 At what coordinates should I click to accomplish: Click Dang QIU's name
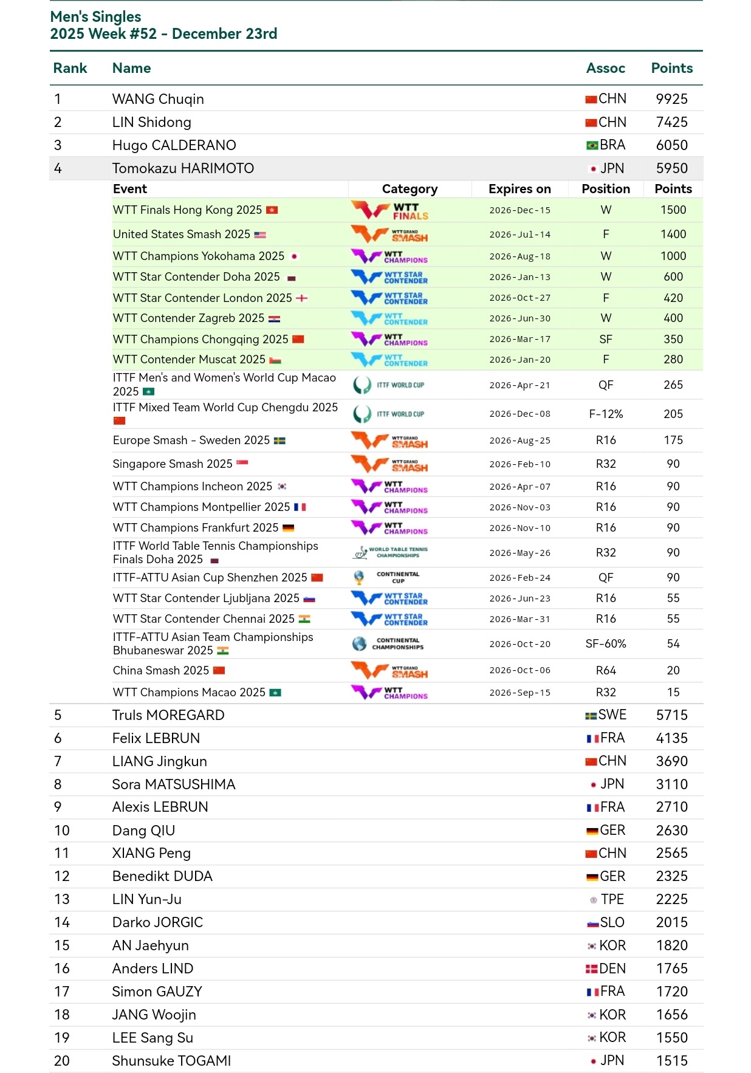pyautogui.click(x=143, y=831)
